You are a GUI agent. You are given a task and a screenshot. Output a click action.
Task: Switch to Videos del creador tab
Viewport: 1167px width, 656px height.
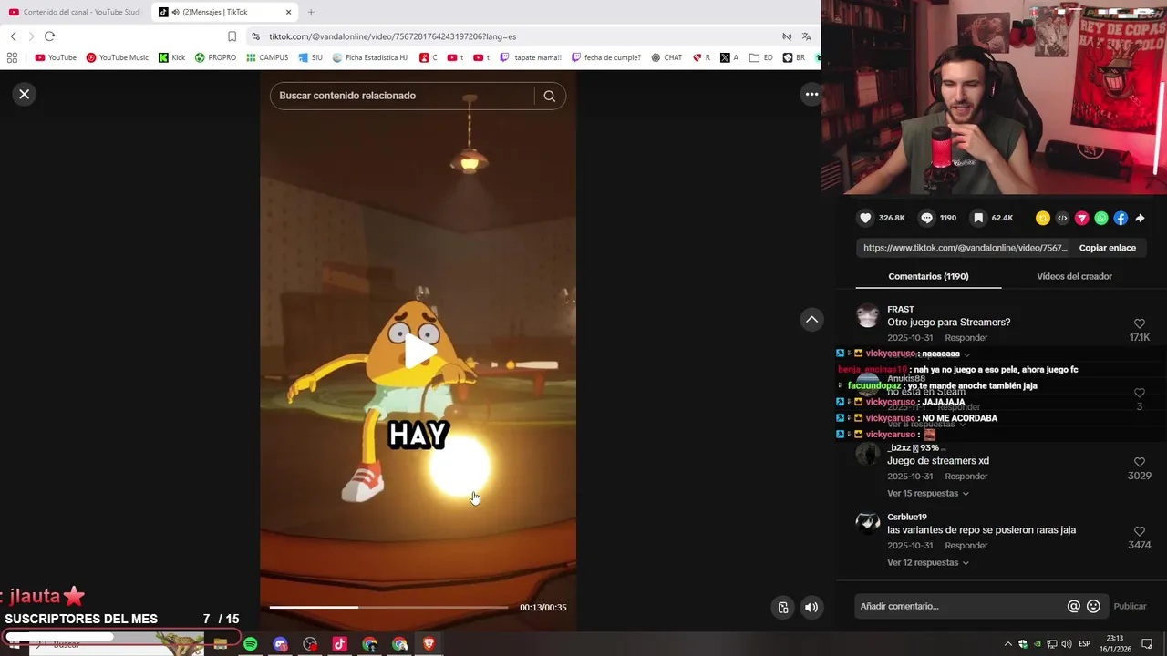click(x=1074, y=276)
